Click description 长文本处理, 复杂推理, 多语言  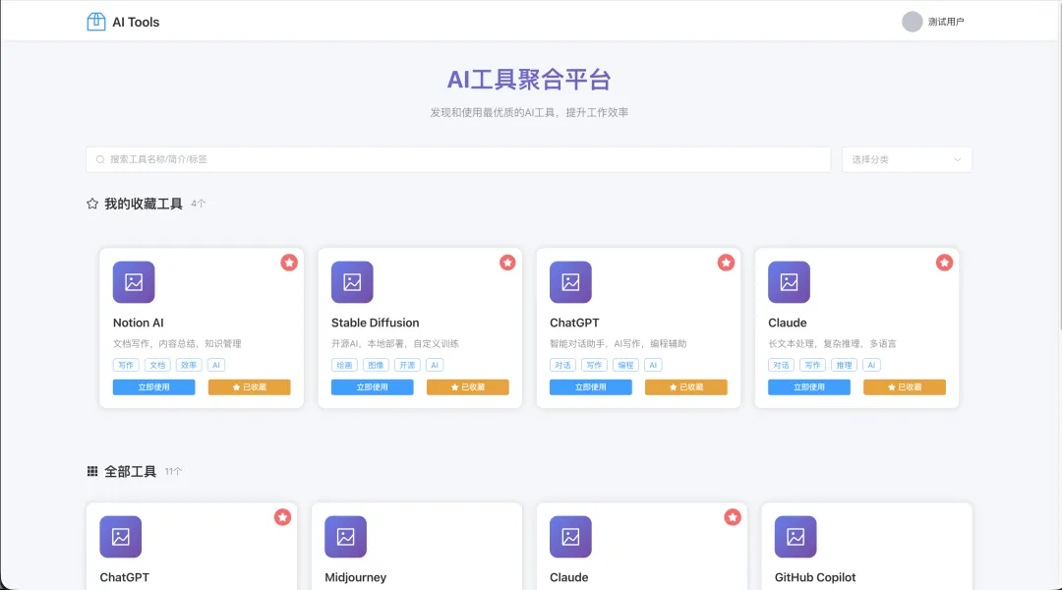point(832,343)
